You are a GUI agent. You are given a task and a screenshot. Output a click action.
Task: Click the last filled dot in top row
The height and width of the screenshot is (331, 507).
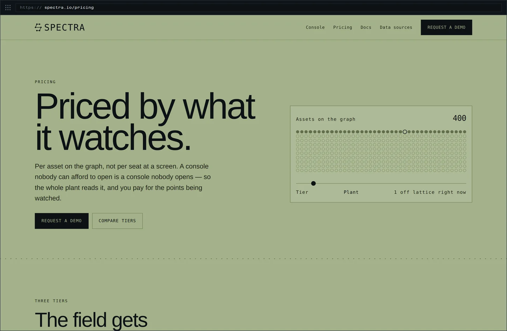click(464, 132)
